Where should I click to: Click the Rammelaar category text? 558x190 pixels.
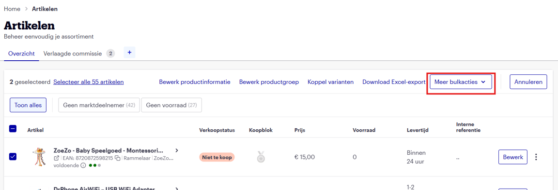click(137, 158)
